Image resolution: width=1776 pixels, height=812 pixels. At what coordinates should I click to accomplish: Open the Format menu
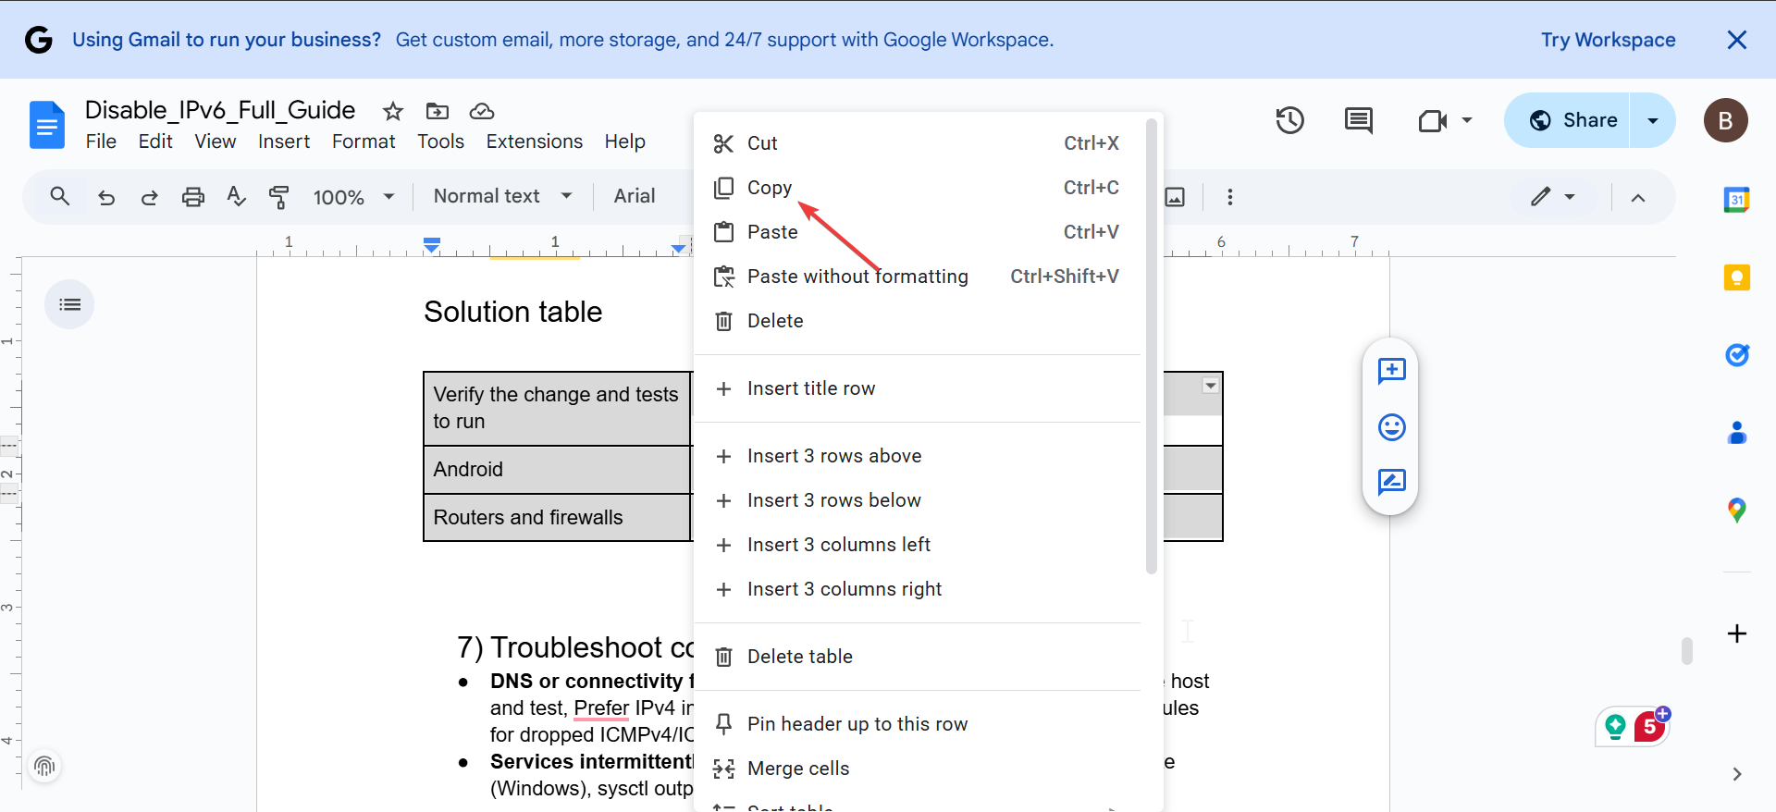[364, 141]
